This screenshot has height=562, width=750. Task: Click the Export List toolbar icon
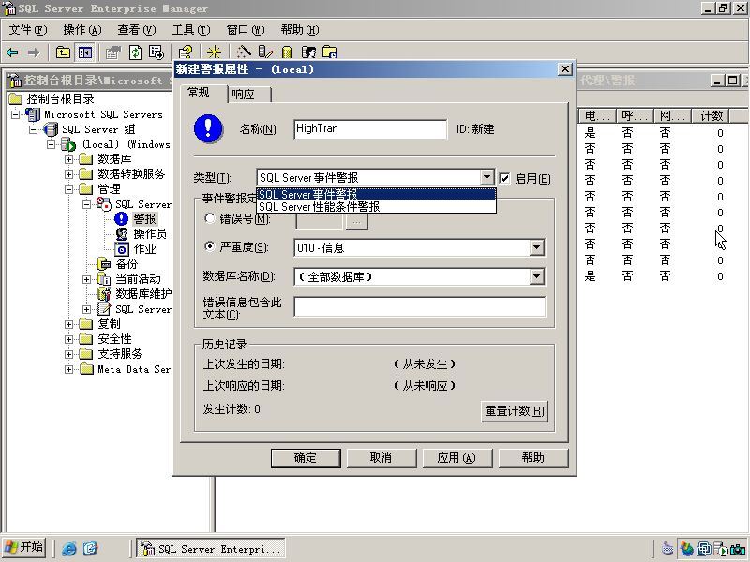pyautogui.click(x=157, y=52)
